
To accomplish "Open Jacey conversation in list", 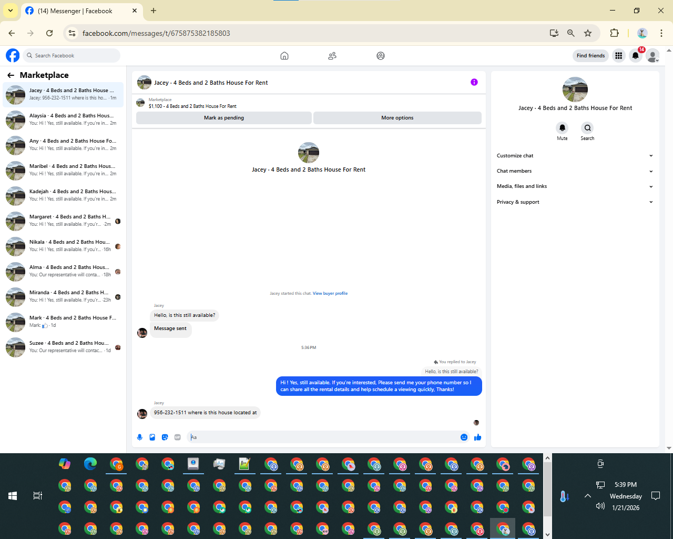I will [x=63, y=95].
